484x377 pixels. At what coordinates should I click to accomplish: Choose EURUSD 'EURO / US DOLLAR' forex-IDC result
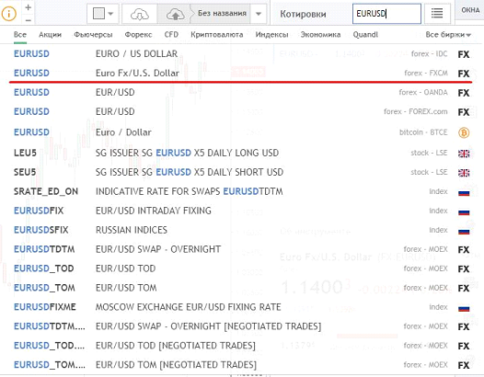[x=241, y=53]
